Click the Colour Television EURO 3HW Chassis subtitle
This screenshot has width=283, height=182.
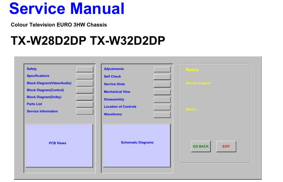click(59, 25)
